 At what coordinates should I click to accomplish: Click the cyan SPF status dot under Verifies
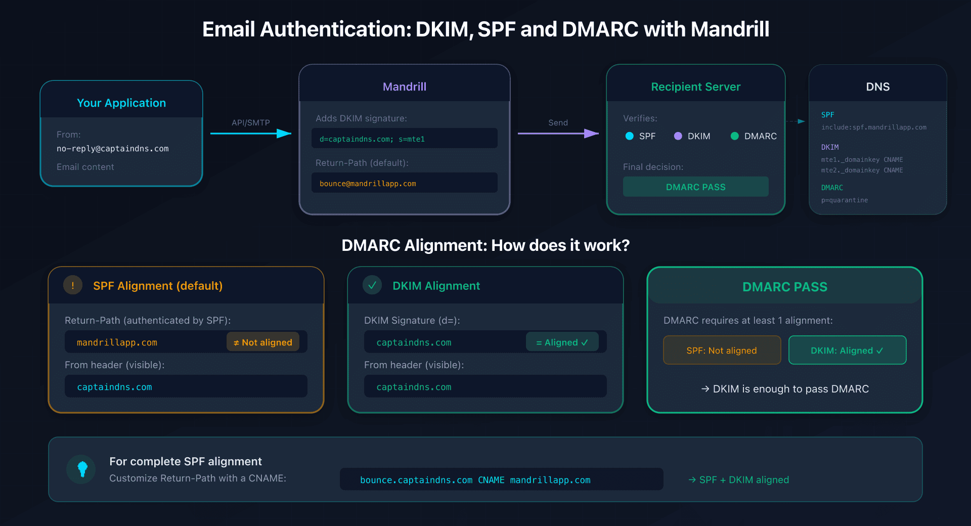(x=629, y=136)
